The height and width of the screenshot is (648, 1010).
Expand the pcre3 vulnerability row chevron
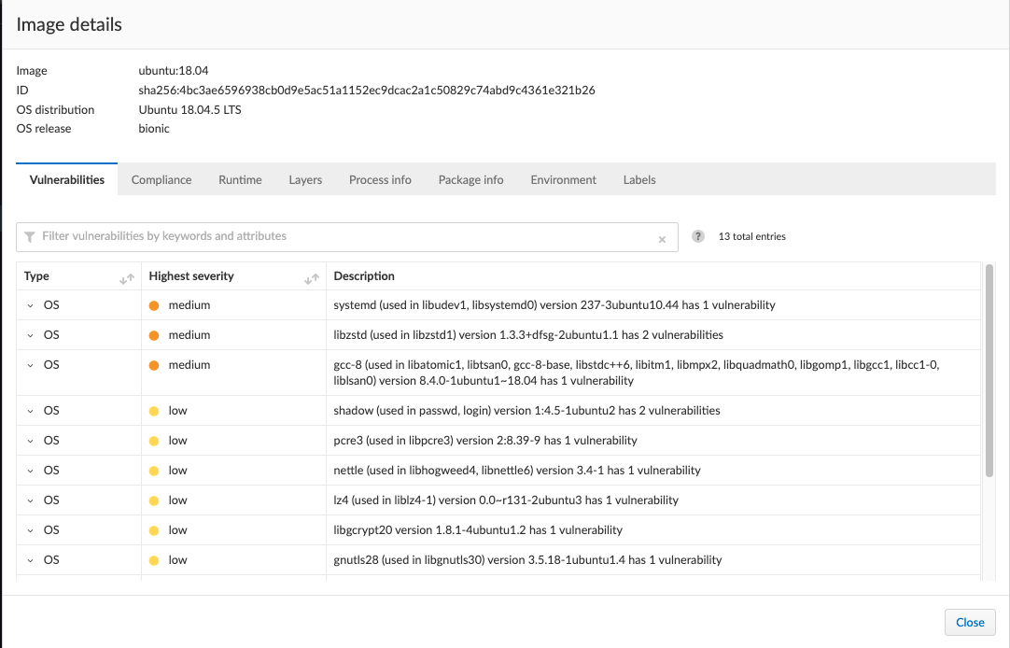[30, 442]
